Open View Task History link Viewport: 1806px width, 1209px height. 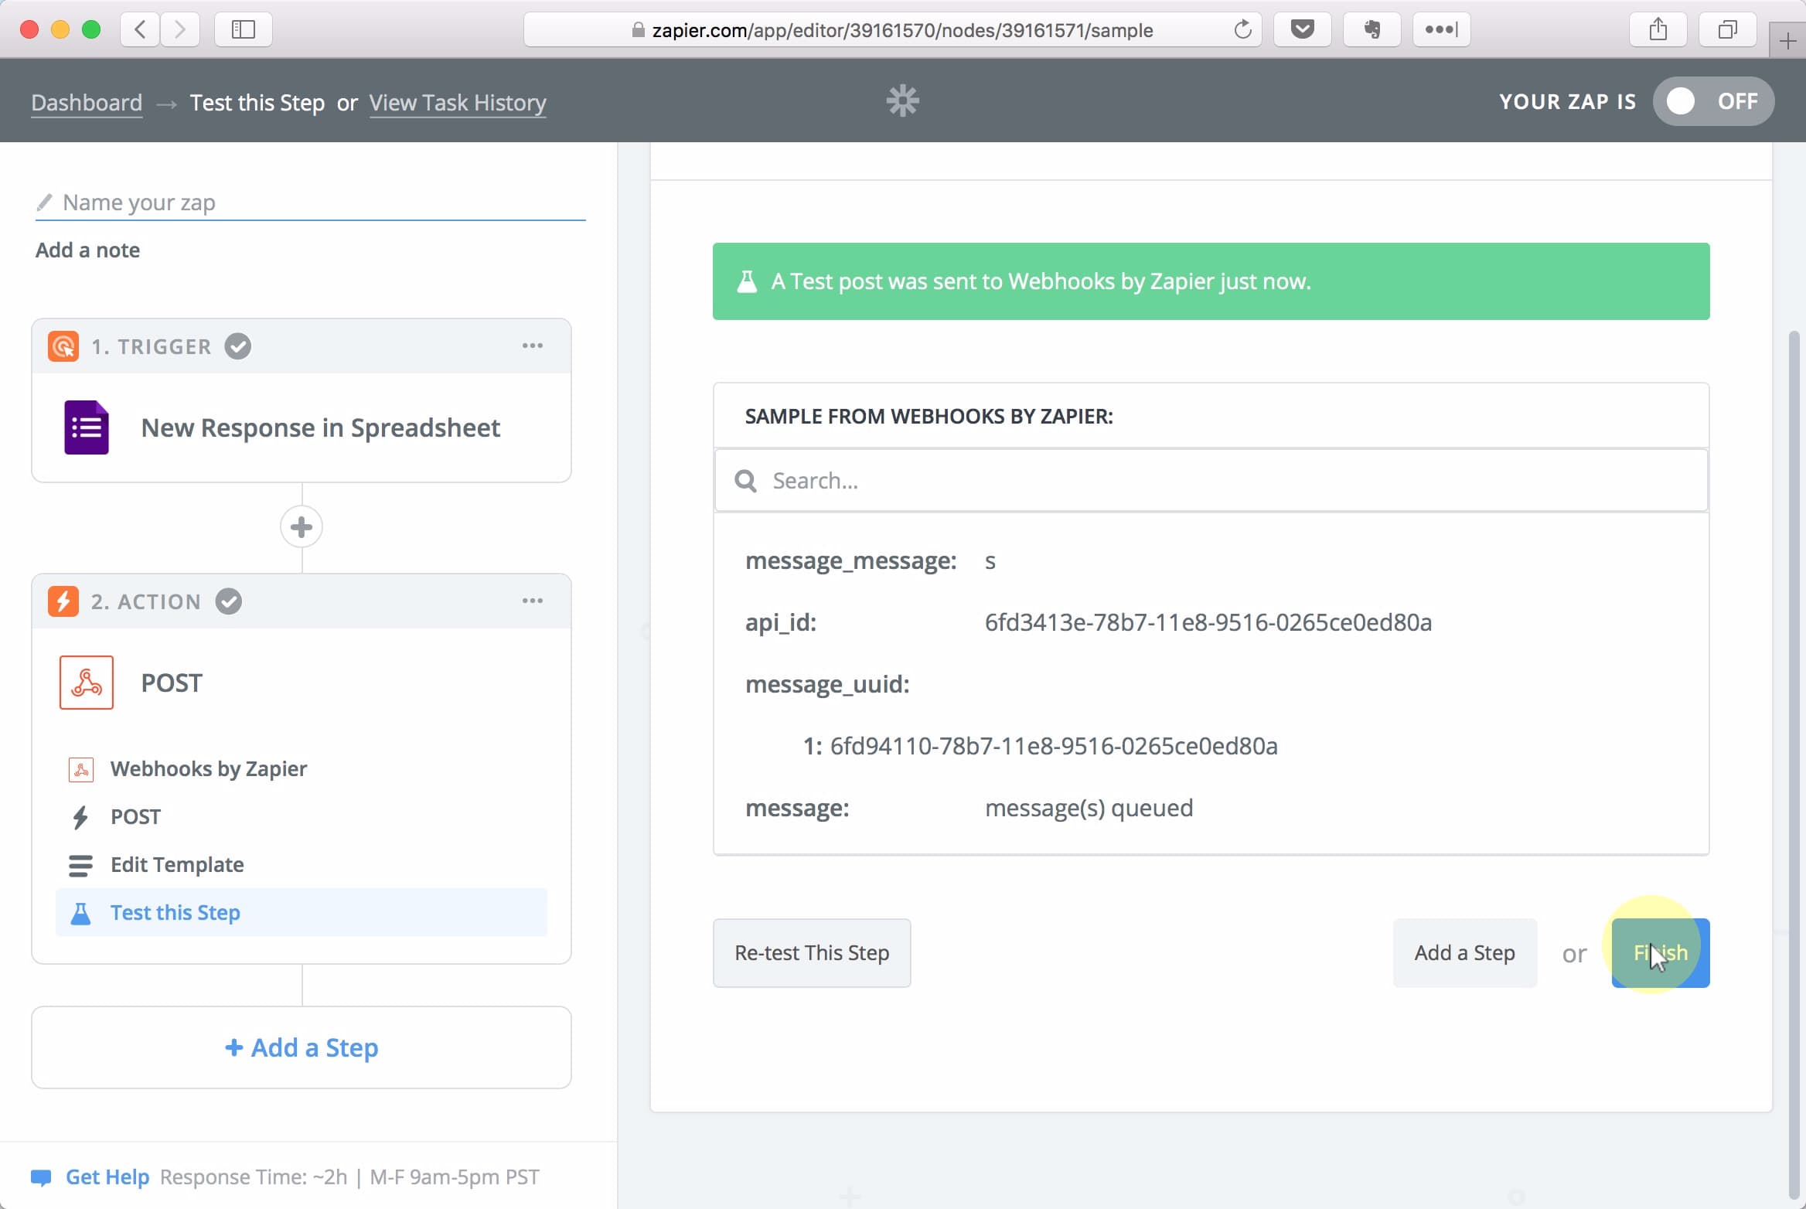(458, 102)
